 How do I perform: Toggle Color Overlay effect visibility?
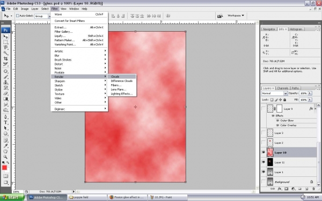[277, 125]
